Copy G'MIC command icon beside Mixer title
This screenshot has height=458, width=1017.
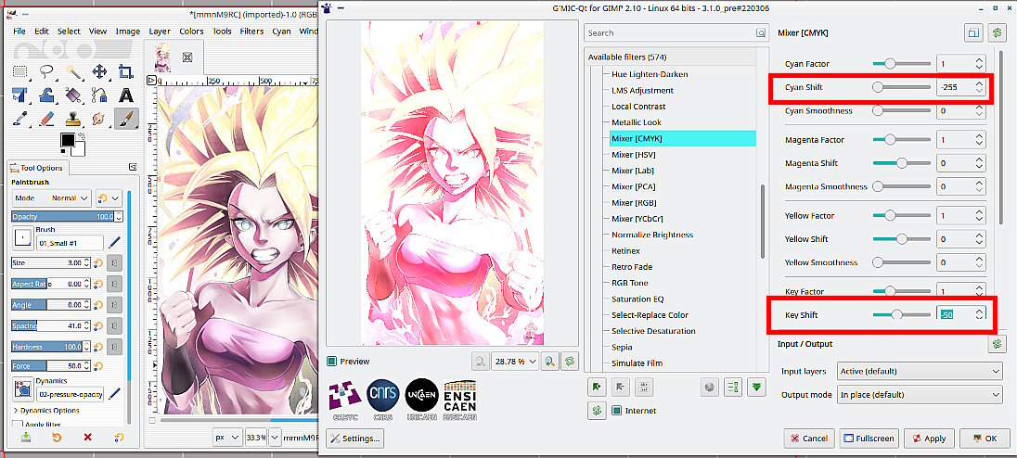[x=972, y=32]
